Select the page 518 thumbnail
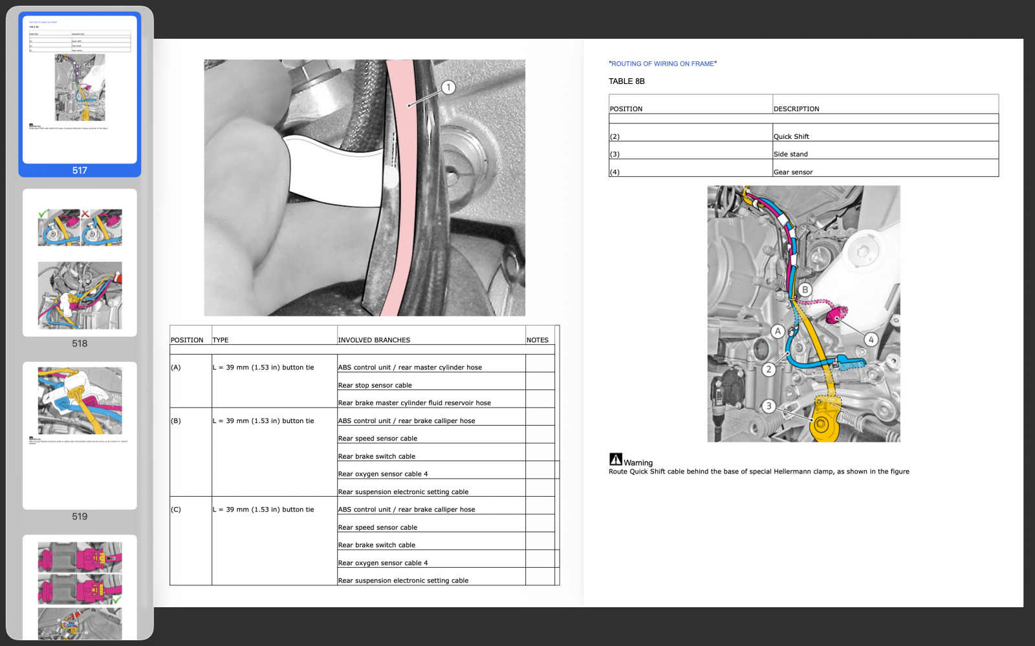The width and height of the screenshot is (1035, 646). tap(80, 262)
